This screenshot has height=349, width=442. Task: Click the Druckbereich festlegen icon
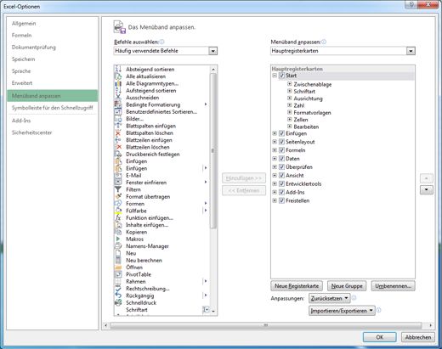point(118,154)
